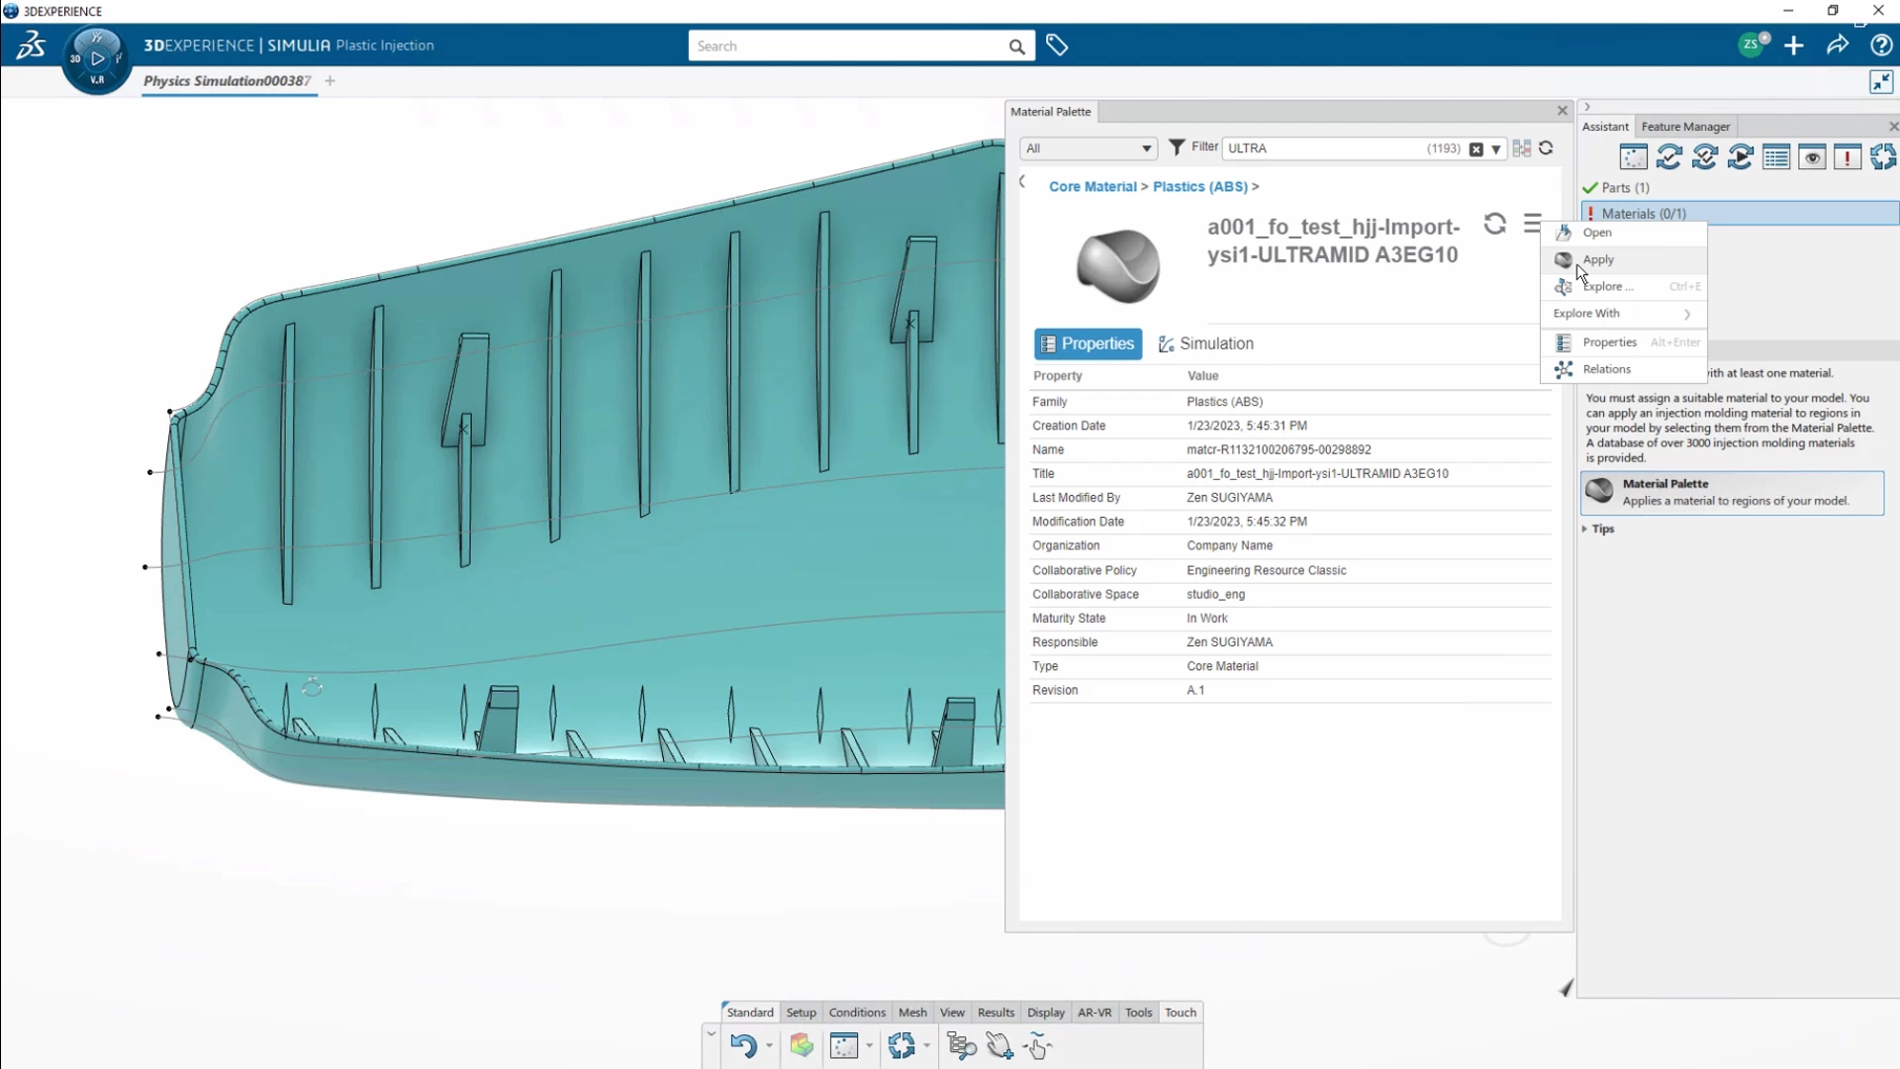This screenshot has width=1900, height=1069.
Task: Click the compass play button
Action: pos(97,58)
